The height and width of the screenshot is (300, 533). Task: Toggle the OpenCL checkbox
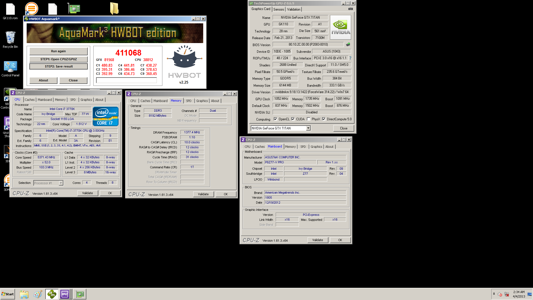coord(275,119)
